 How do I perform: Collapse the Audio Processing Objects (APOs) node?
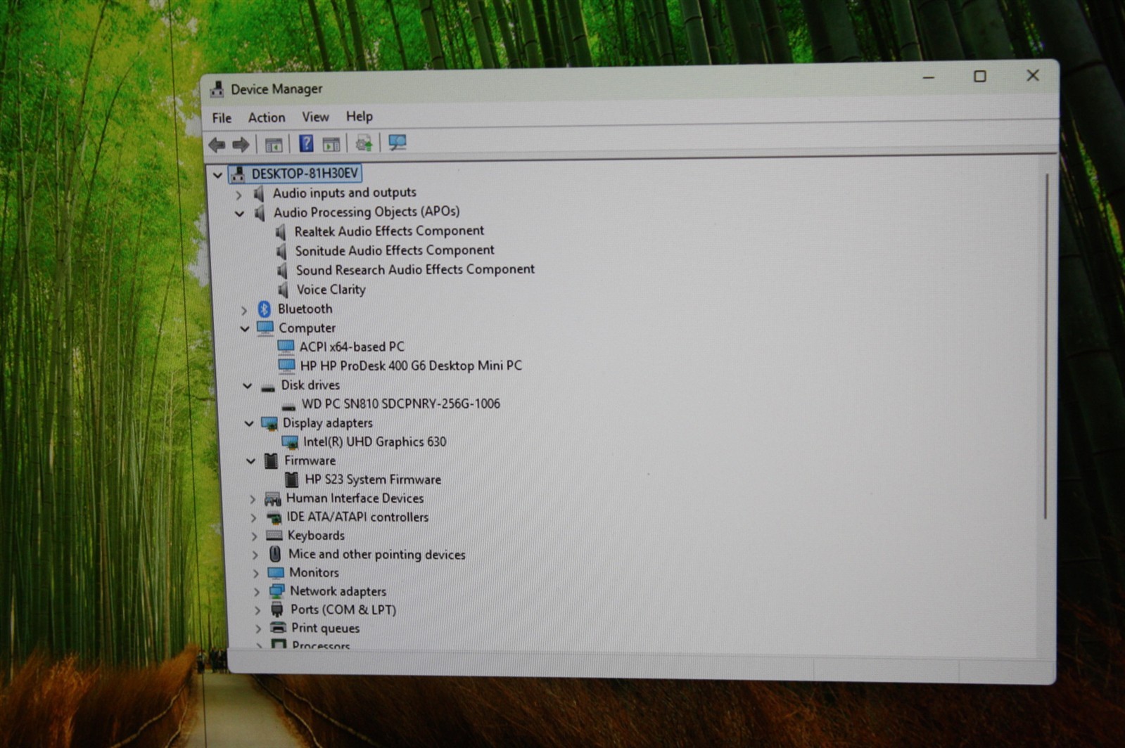click(240, 213)
